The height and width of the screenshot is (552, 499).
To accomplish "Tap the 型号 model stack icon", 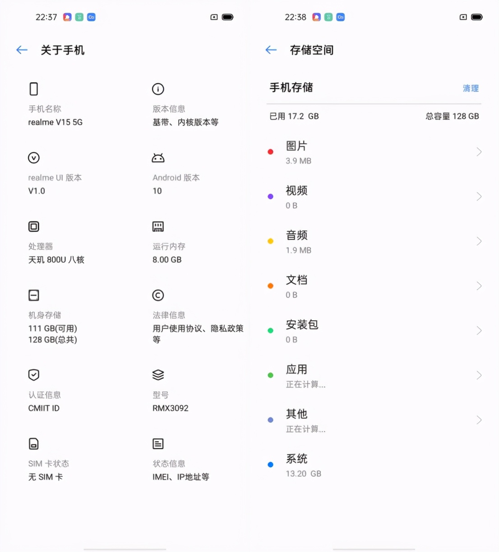I will 158,375.
